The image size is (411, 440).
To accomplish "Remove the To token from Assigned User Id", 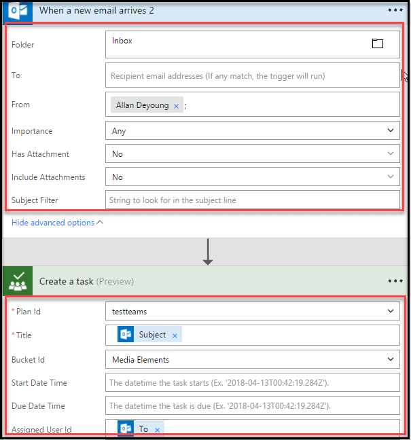I will (158, 429).
